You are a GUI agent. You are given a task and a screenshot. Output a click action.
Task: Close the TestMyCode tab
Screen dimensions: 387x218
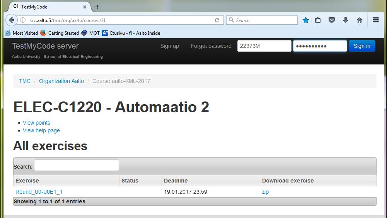coord(85,7)
